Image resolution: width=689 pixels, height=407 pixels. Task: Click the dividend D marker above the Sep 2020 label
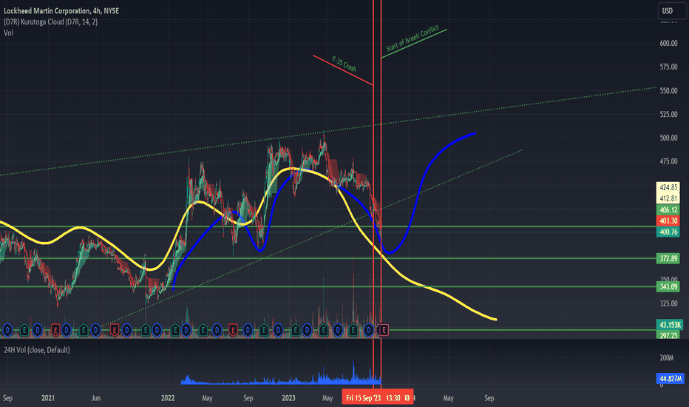click(x=7, y=329)
